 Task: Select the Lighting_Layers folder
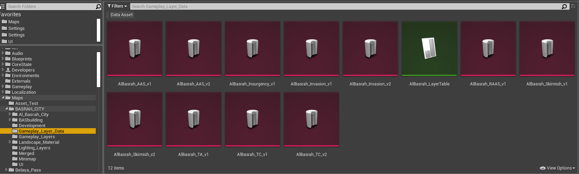coord(34,148)
